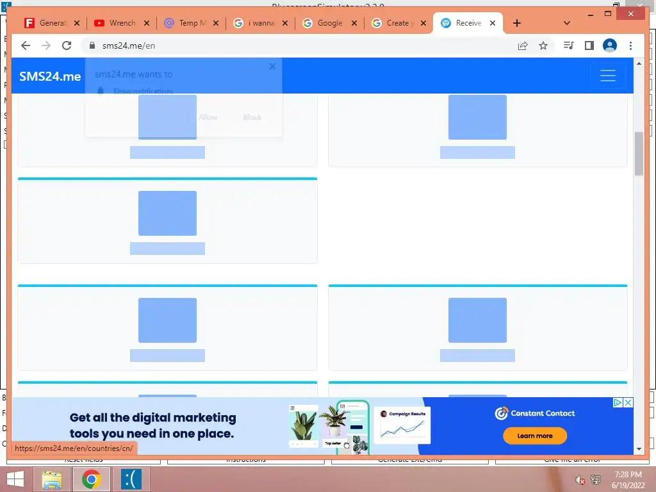Click the page vertical scrollbar thumb
This screenshot has height=492, width=656.
pos(639,154)
